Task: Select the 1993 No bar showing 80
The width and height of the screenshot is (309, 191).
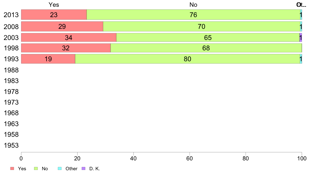Action: (187, 59)
